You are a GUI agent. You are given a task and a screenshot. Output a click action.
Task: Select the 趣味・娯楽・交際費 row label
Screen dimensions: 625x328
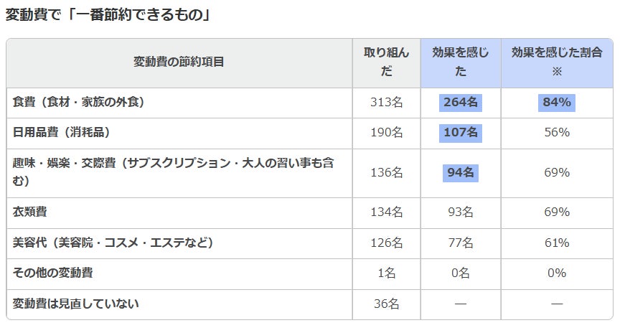(x=173, y=172)
